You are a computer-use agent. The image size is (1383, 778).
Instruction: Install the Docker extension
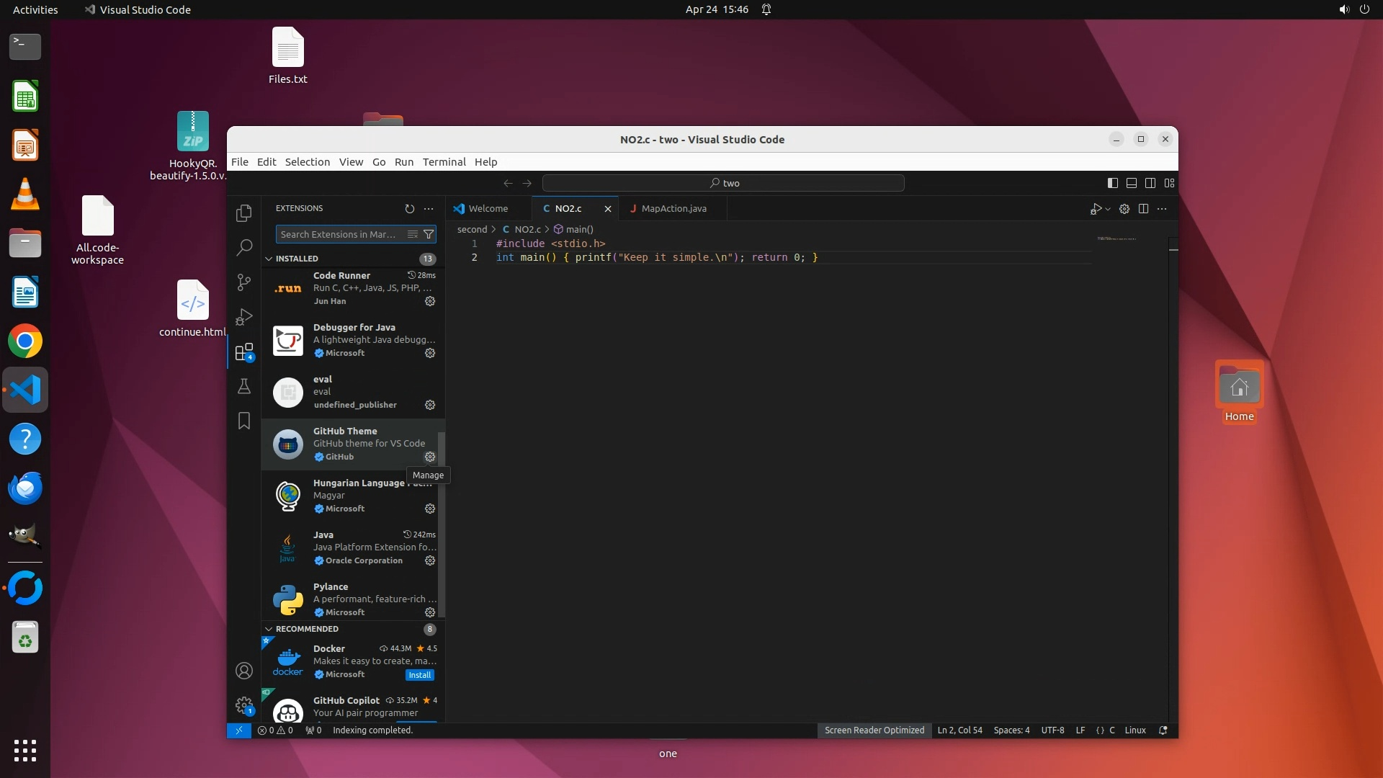coord(419,675)
